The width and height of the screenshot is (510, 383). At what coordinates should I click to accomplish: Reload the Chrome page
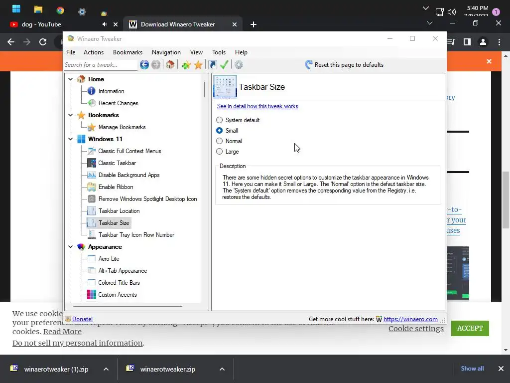pyautogui.click(x=43, y=42)
